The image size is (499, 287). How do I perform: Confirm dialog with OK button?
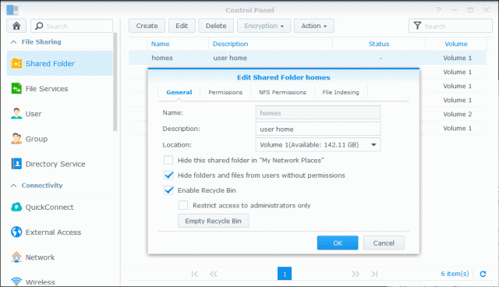pyautogui.click(x=338, y=243)
